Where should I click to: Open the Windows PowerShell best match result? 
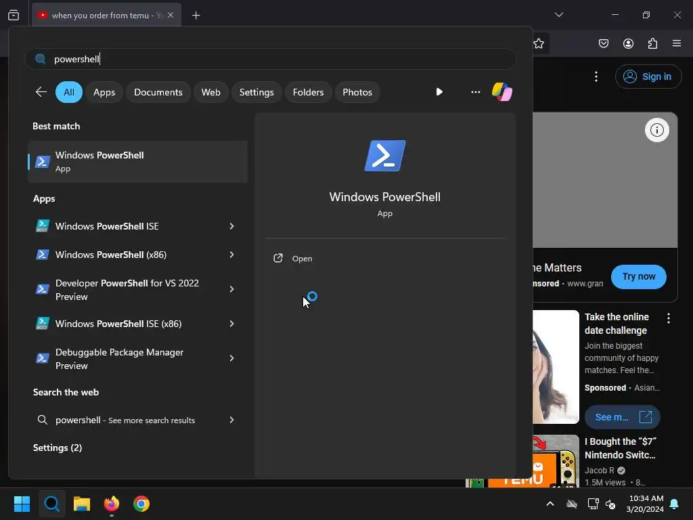137,162
